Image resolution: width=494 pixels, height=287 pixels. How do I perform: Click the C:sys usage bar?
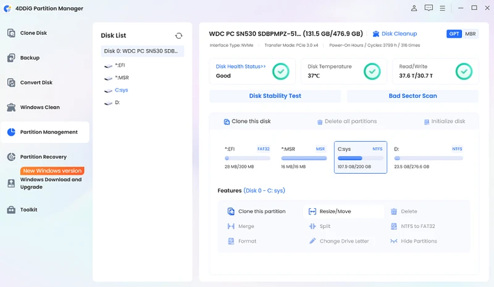click(x=361, y=158)
